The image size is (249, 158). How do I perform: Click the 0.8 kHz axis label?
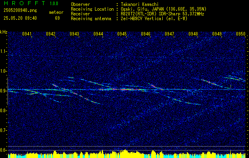pyautogui.click(x=3, y=111)
